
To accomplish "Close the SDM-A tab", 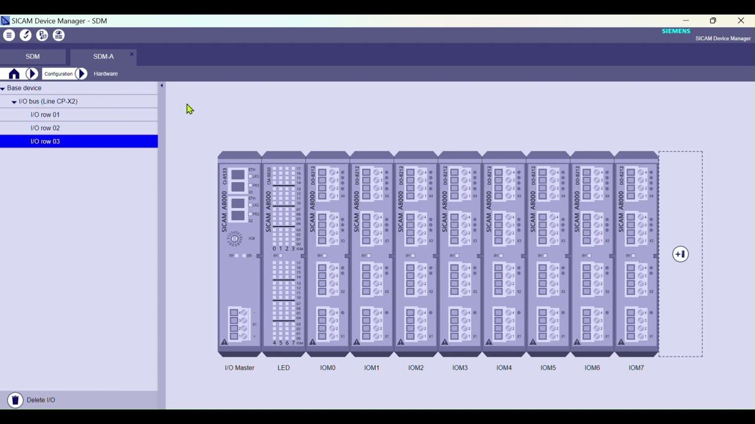I will (132, 55).
